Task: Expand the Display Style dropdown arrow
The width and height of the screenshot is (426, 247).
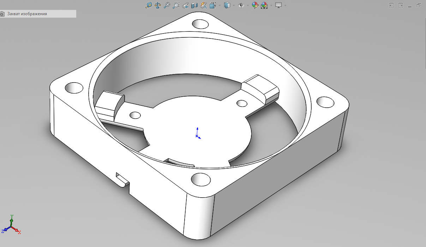Action: (234, 5)
